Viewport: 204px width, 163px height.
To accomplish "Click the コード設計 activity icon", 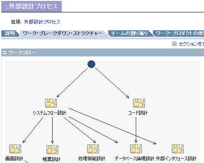I will click(x=139, y=103).
